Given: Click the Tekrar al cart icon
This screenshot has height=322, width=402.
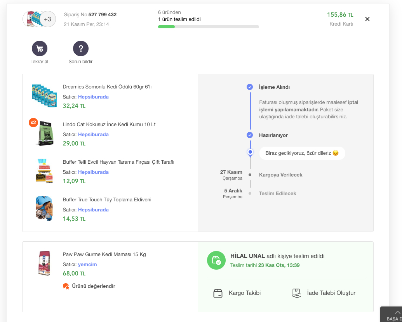Looking at the screenshot, I should tap(40, 48).
